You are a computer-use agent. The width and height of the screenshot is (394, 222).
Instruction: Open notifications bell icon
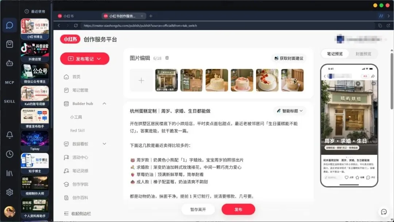[9, 135]
